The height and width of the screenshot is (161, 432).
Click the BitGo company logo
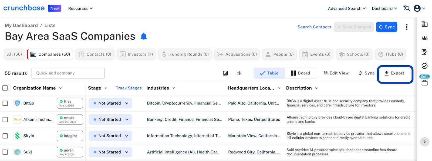(17, 103)
